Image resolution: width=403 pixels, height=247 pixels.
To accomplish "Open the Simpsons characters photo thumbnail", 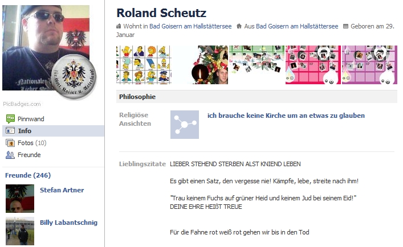I will pyautogui.click(x=144, y=65).
